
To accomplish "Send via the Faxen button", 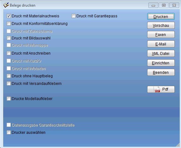I will point(161,34).
